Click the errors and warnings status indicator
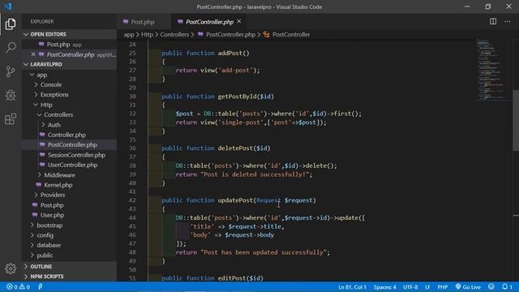Image resolution: width=519 pixels, height=292 pixels. (18, 287)
